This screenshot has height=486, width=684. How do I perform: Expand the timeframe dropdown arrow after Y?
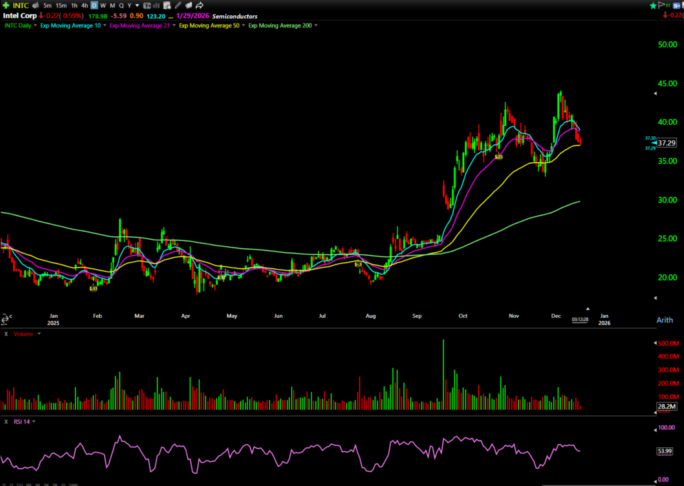pyautogui.click(x=138, y=5)
